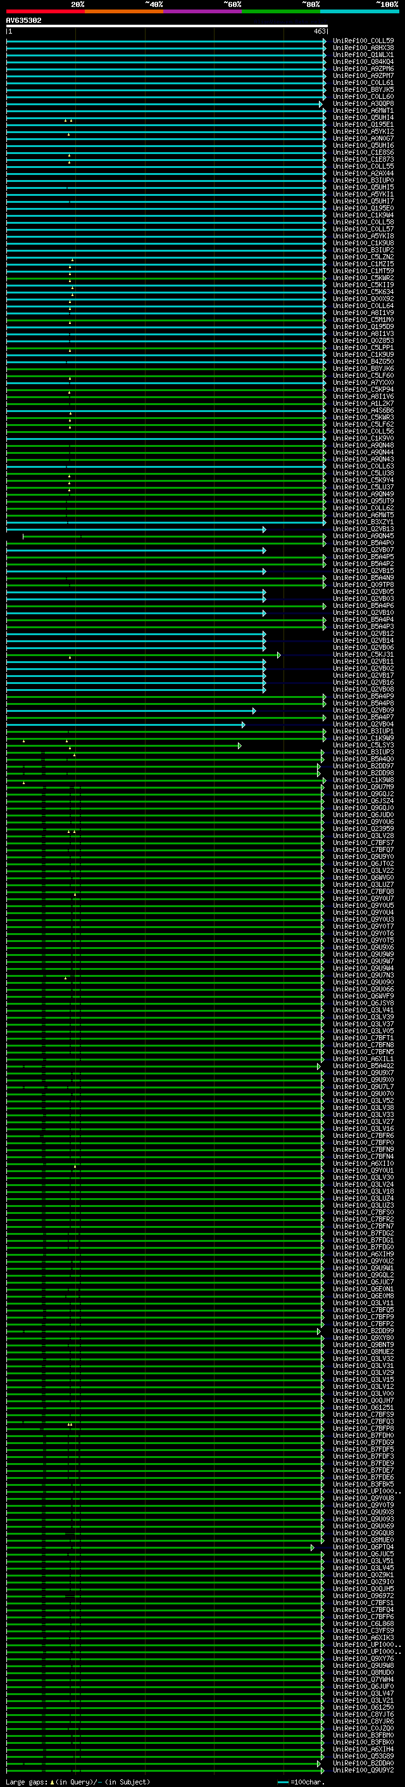
Task: Open hit UniRef100_Q1WLX1
Action: pyautogui.click(x=363, y=55)
